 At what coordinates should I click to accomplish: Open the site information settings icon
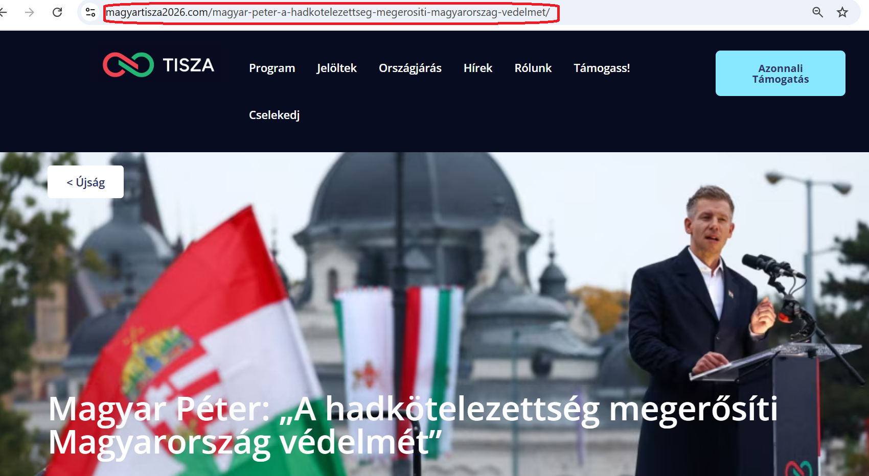(90, 12)
